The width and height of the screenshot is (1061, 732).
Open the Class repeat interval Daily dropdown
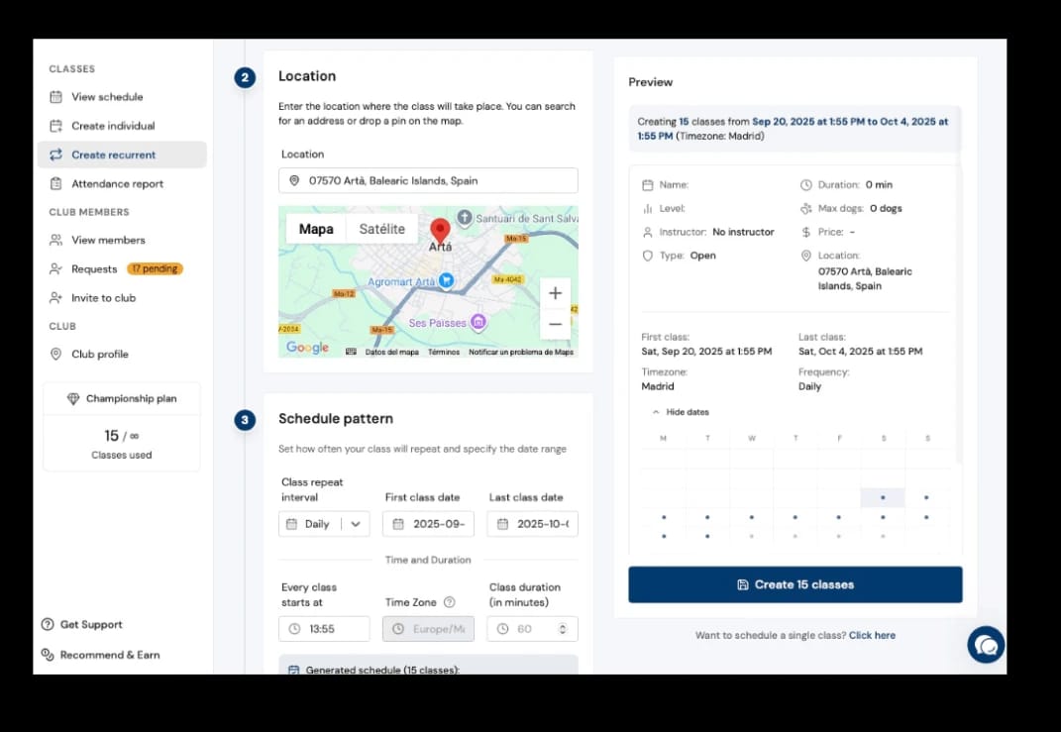[x=324, y=524]
